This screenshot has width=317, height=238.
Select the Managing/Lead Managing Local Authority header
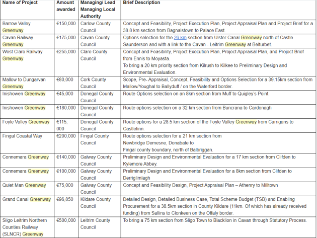(99, 10)
